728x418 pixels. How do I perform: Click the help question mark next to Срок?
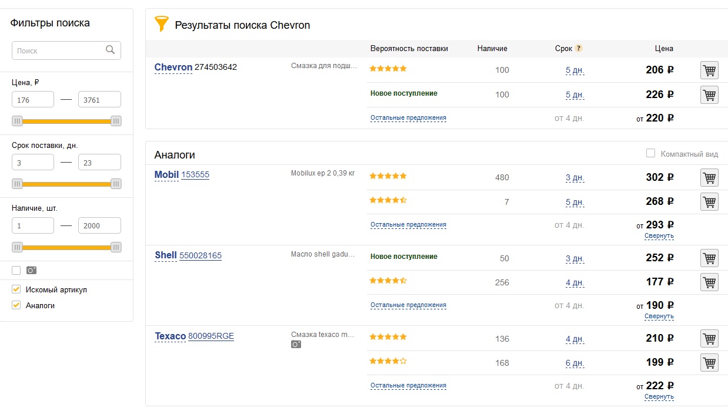(x=579, y=49)
